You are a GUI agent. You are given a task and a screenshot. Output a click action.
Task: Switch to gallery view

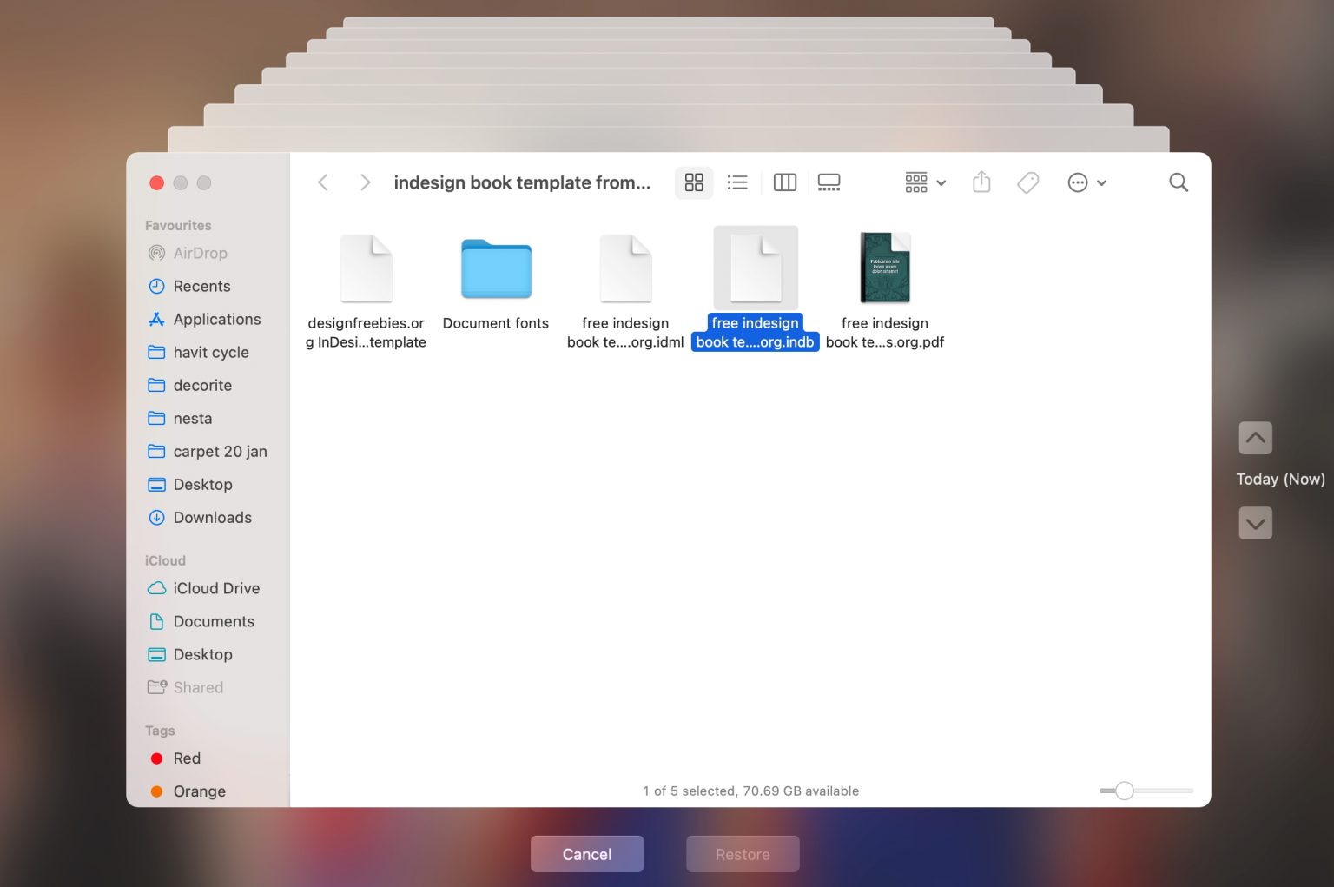829,182
